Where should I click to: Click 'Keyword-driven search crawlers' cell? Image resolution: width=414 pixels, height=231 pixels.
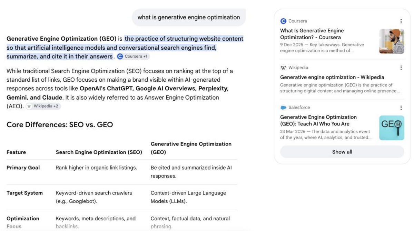point(94,197)
